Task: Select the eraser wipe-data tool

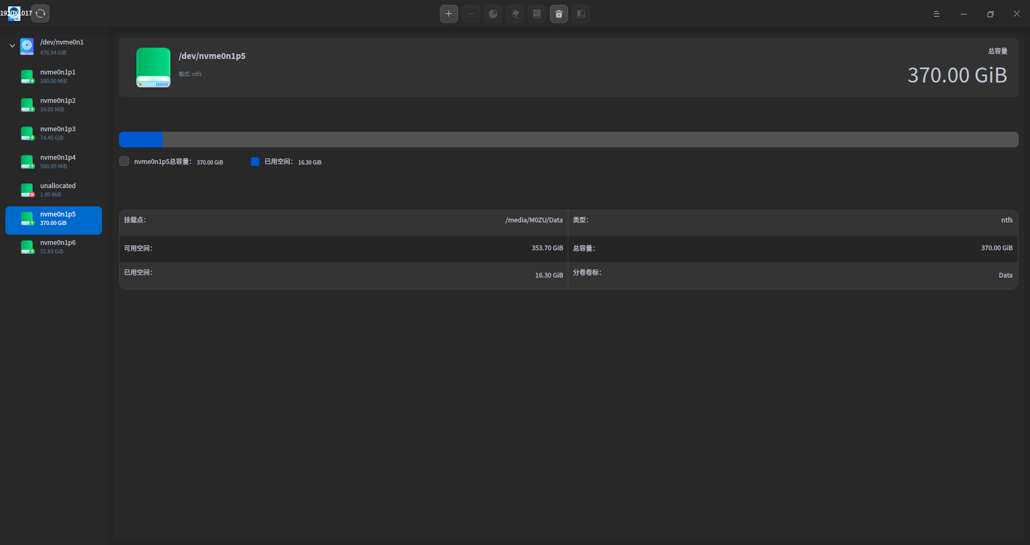Action: (514, 13)
